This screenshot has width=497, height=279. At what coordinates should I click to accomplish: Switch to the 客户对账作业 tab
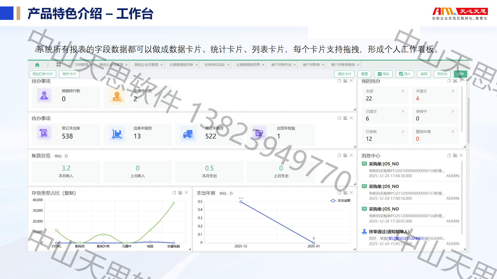pyautogui.click(x=281, y=65)
